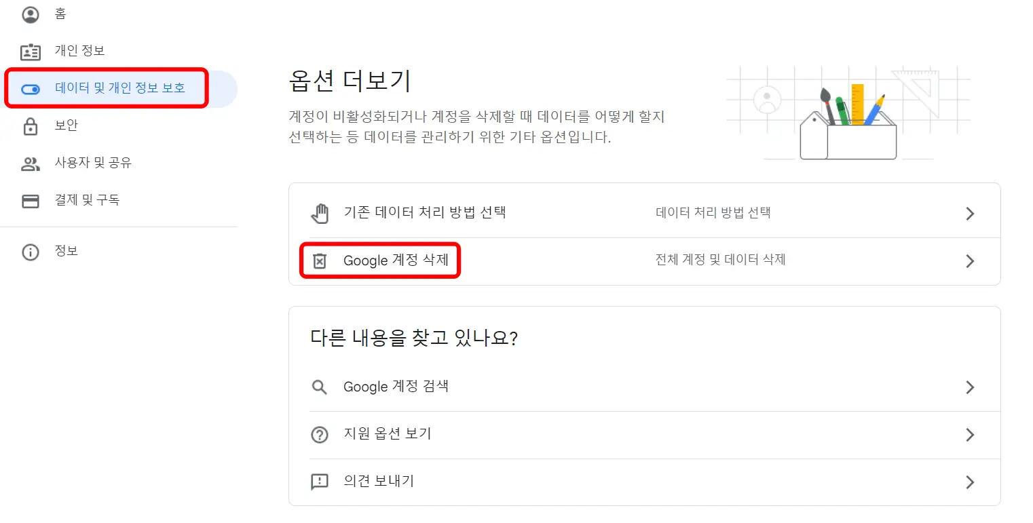Select the 홈 home icon in sidebar
Image resolution: width=1033 pixels, height=523 pixels.
[x=31, y=14]
